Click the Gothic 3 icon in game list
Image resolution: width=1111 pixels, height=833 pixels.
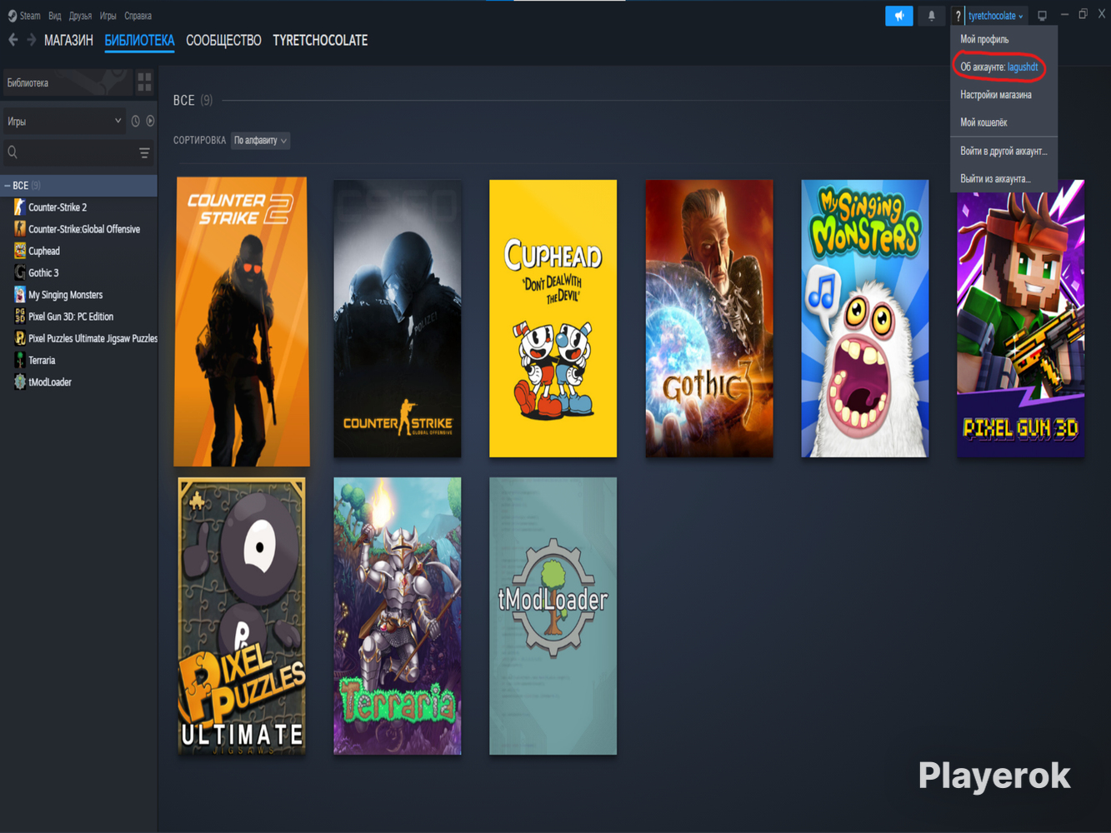[20, 272]
